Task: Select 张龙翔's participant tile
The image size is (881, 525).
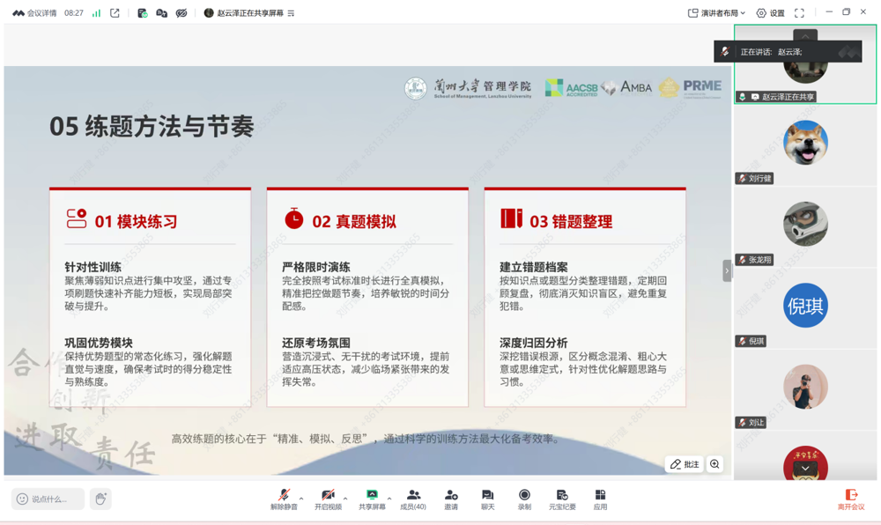Action: (805, 226)
